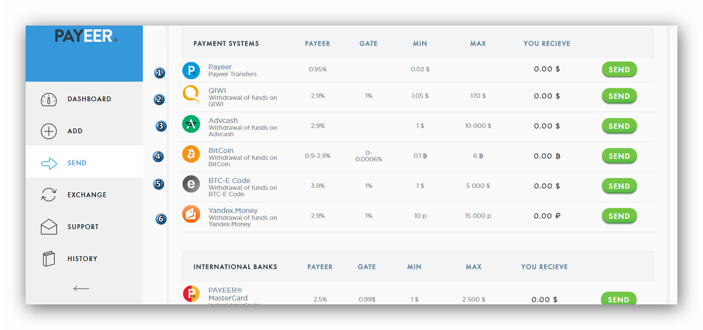This screenshot has height=330, width=703.
Task: Click the Yandex.Money orange icon
Action: (x=191, y=214)
